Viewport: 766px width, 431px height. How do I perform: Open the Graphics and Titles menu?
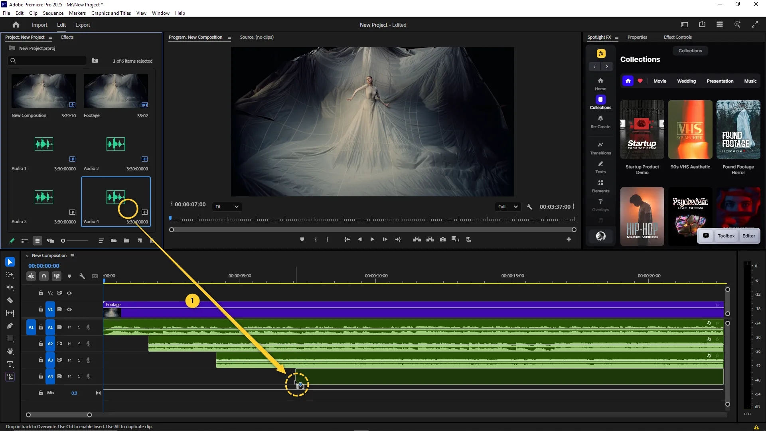111,13
